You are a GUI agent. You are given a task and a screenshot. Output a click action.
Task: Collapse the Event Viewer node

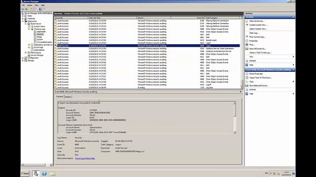pos(26,24)
